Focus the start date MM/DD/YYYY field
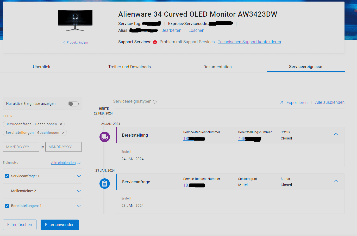Viewport: 357px width, 236px height. [21, 147]
